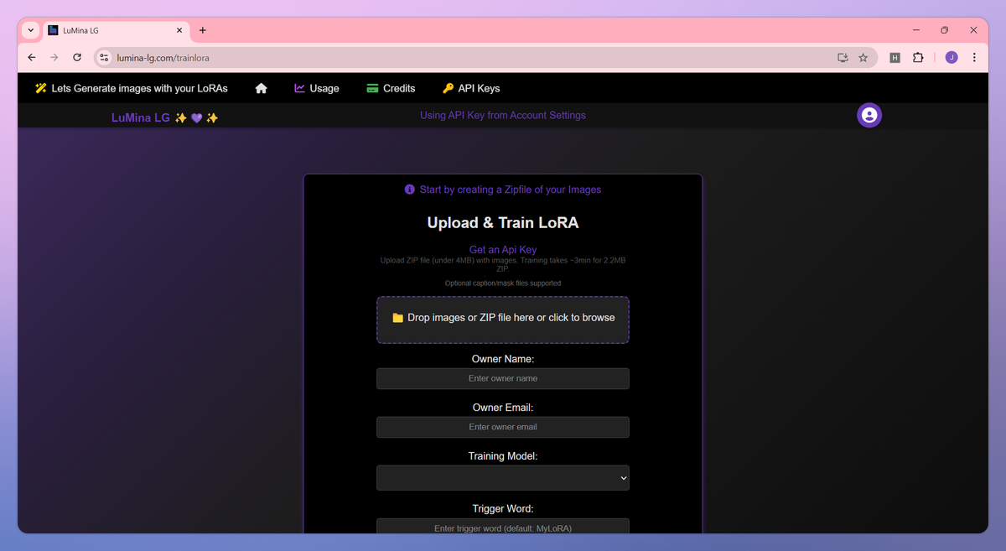Click the key icon next to API Keys
Image resolution: width=1006 pixels, height=551 pixels.
coord(448,88)
